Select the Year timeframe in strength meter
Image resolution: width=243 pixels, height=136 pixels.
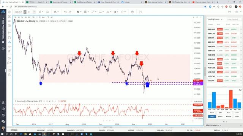pos(237,117)
